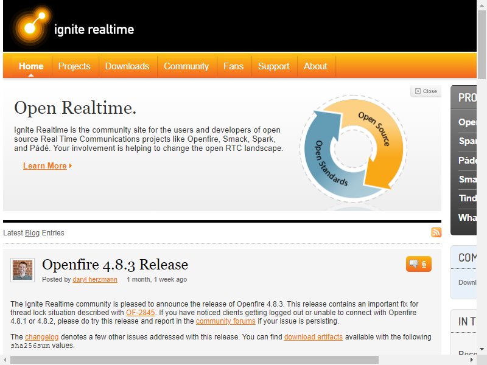Click the "ignite realtime" site title text

(x=94, y=29)
